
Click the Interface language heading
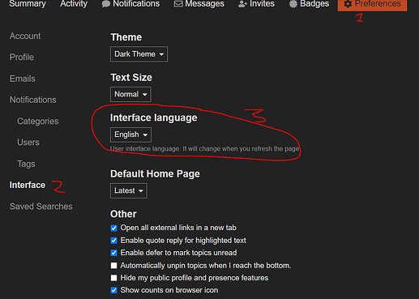154,117
